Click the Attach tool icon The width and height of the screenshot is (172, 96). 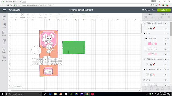pos(157,88)
